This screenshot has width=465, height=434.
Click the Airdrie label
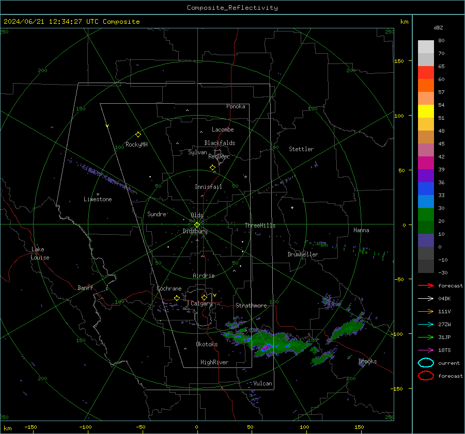[204, 276]
